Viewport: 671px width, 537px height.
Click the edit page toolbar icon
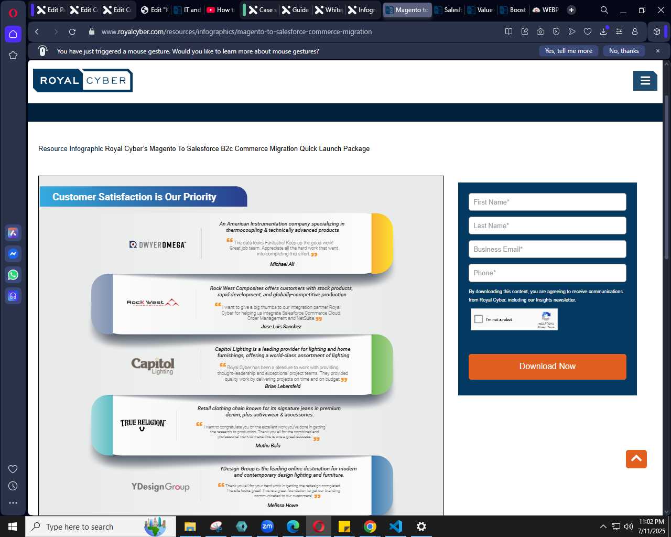pos(525,31)
